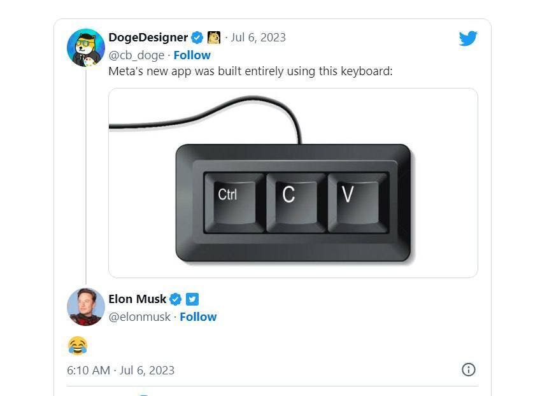This screenshot has width=533, height=396.
Task: Open DogeDesigner's profile avatar
Action: tap(85, 46)
